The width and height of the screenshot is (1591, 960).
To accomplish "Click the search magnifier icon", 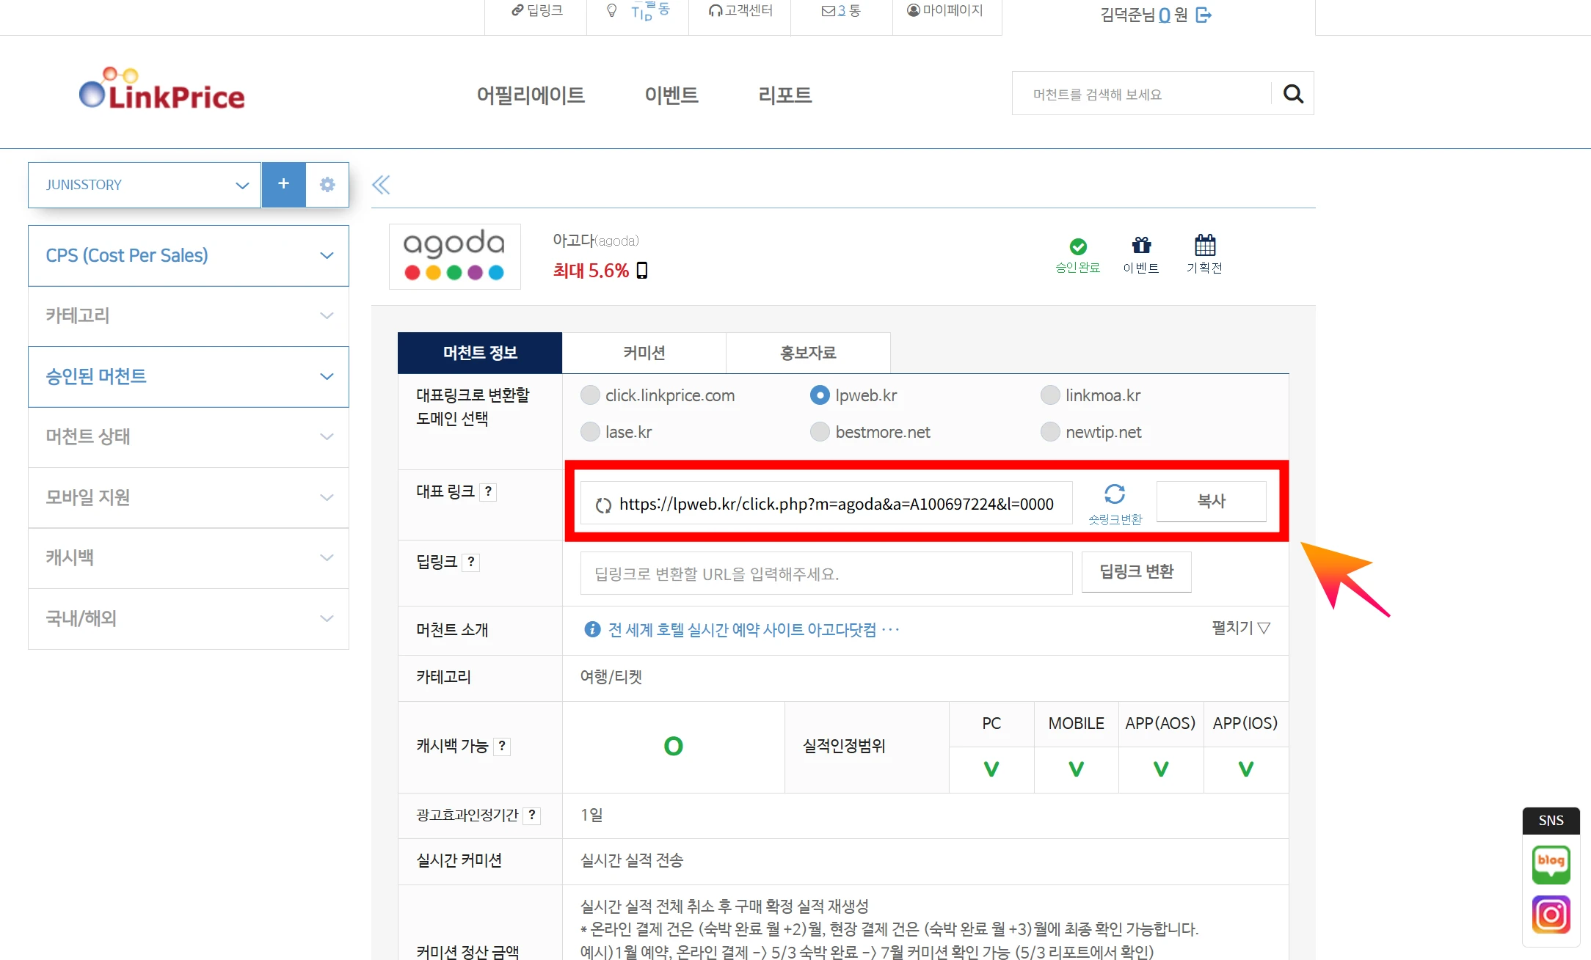I will point(1293,94).
